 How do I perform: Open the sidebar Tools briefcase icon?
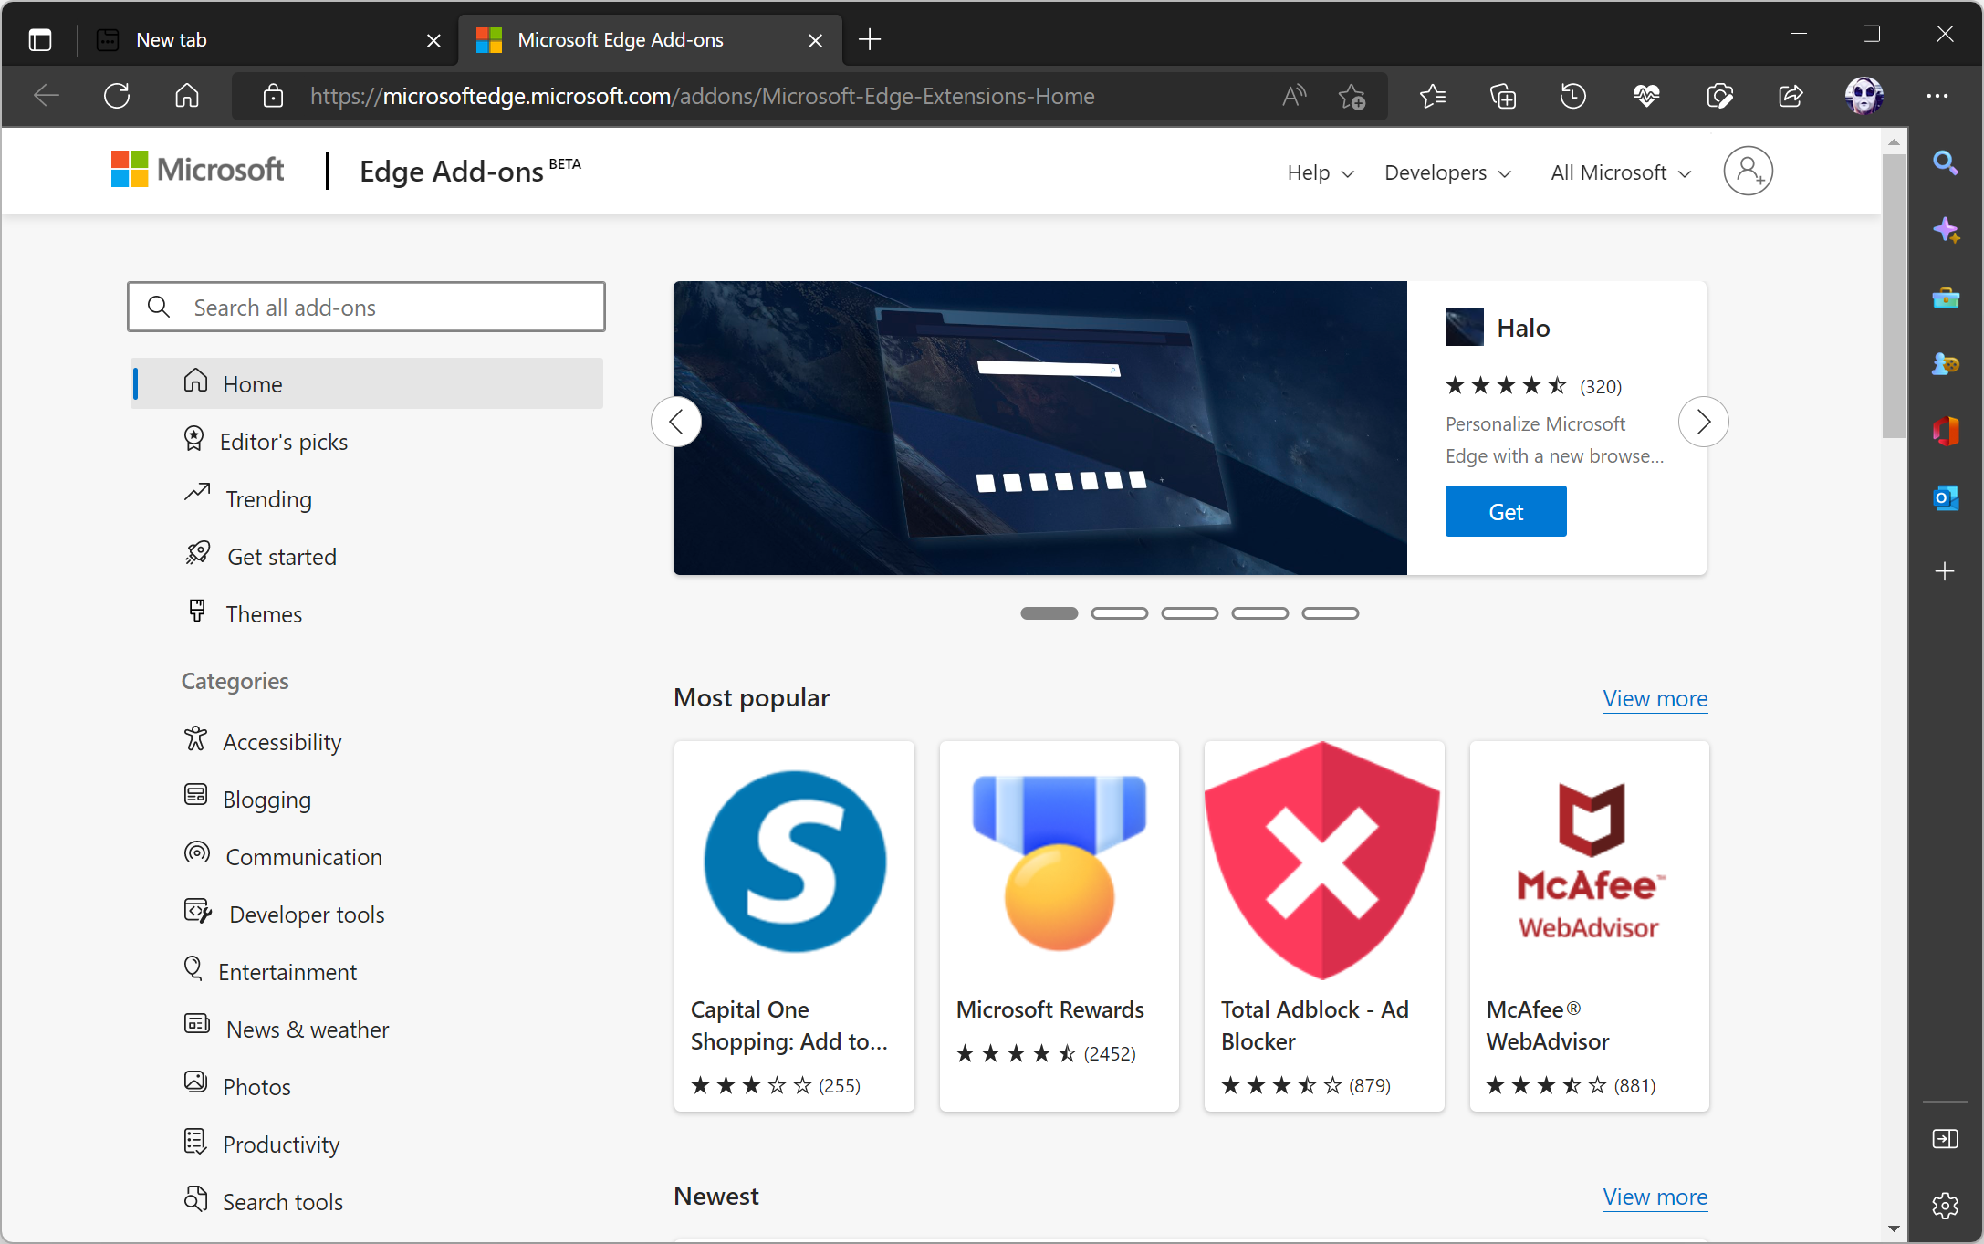tap(1946, 298)
